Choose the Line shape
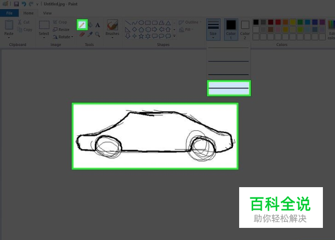335x240 pixels. pos(128,23)
